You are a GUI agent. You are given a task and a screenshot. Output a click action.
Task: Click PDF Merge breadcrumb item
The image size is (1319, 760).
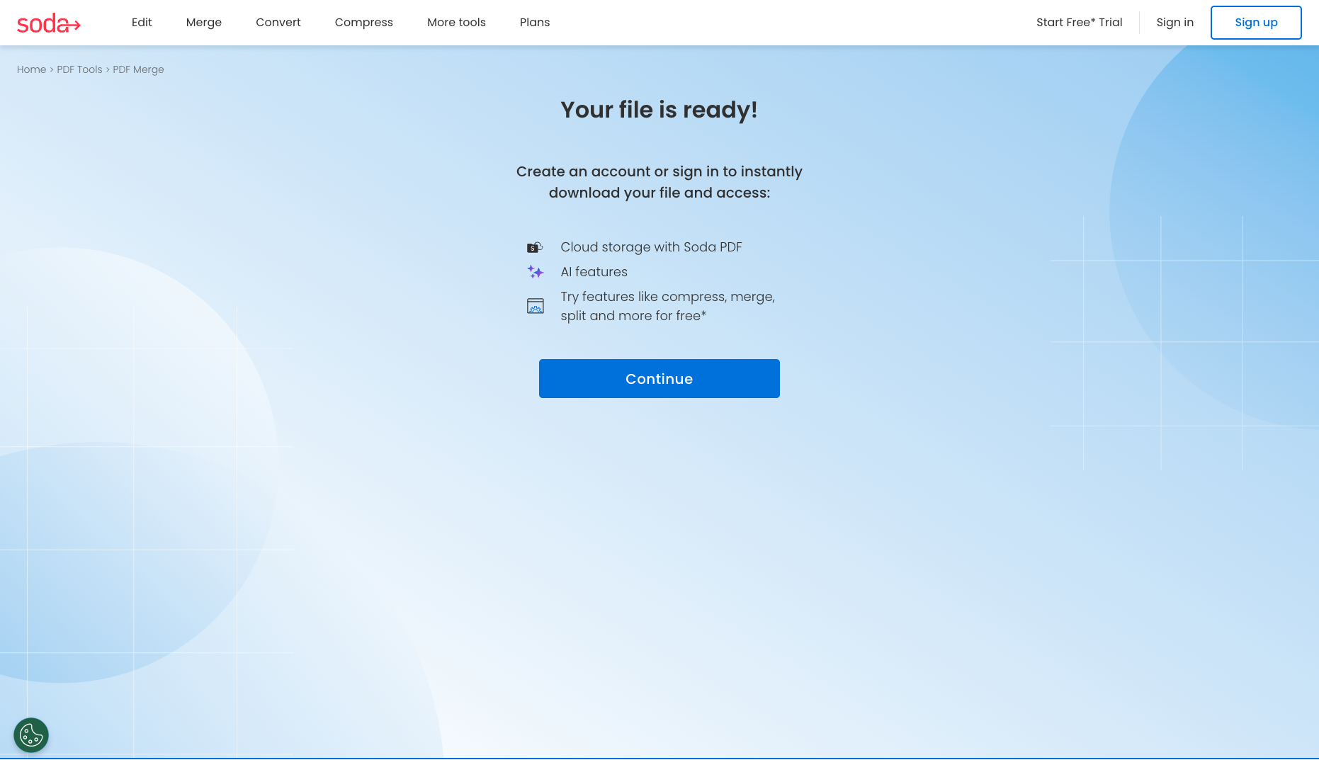[138, 69]
